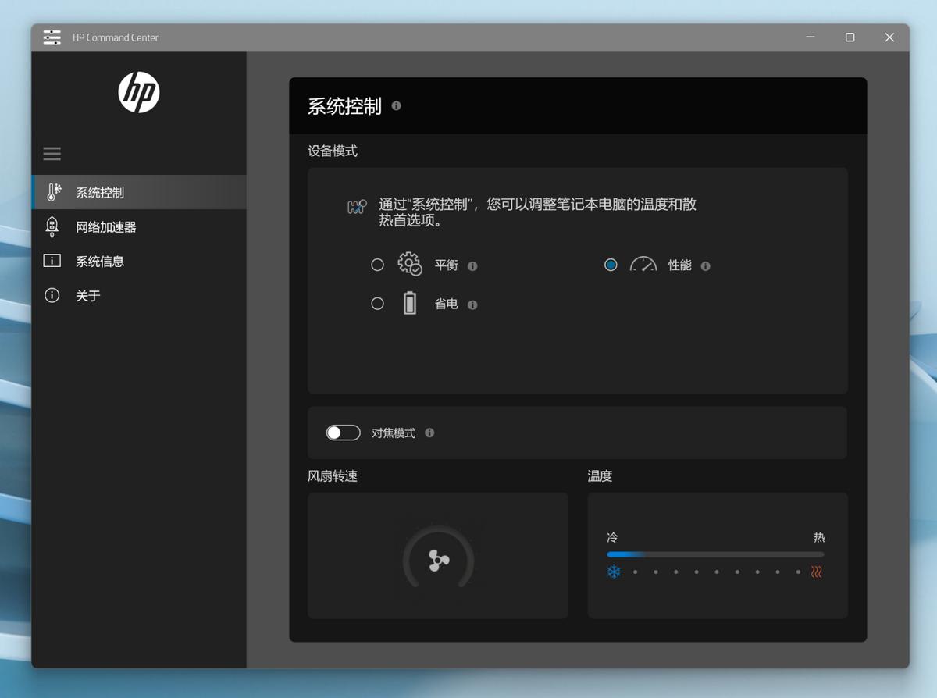The width and height of the screenshot is (937, 698).
Task: Select the 性能 radio button
Action: (611, 265)
